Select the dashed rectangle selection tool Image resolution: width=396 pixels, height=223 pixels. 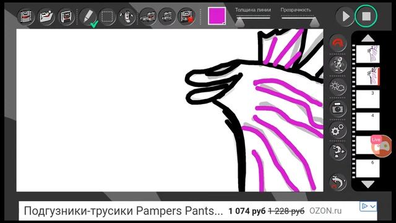point(107,17)
